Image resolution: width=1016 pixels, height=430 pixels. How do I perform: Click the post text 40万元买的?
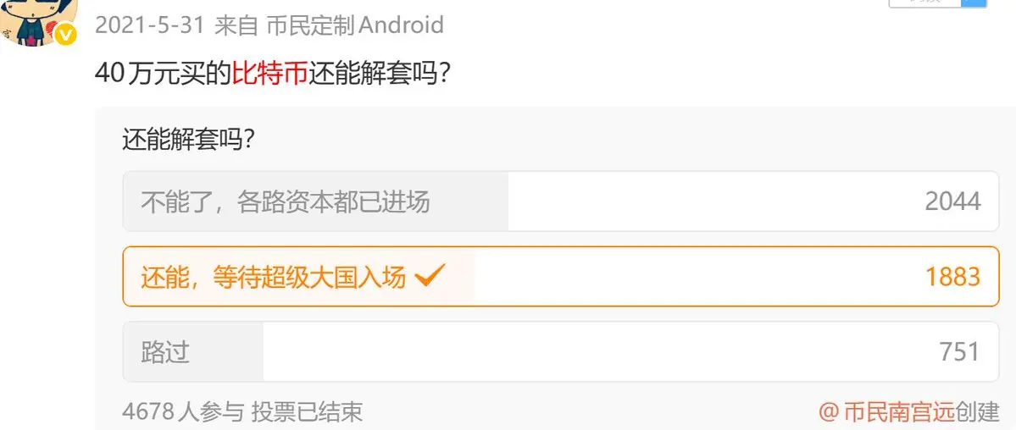164,74
